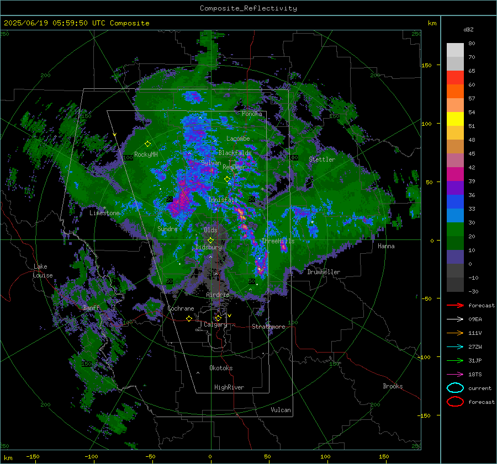497x464 pixels.
Task: Click the yellow station marker near RedDeer
Action: pos(228,179)
